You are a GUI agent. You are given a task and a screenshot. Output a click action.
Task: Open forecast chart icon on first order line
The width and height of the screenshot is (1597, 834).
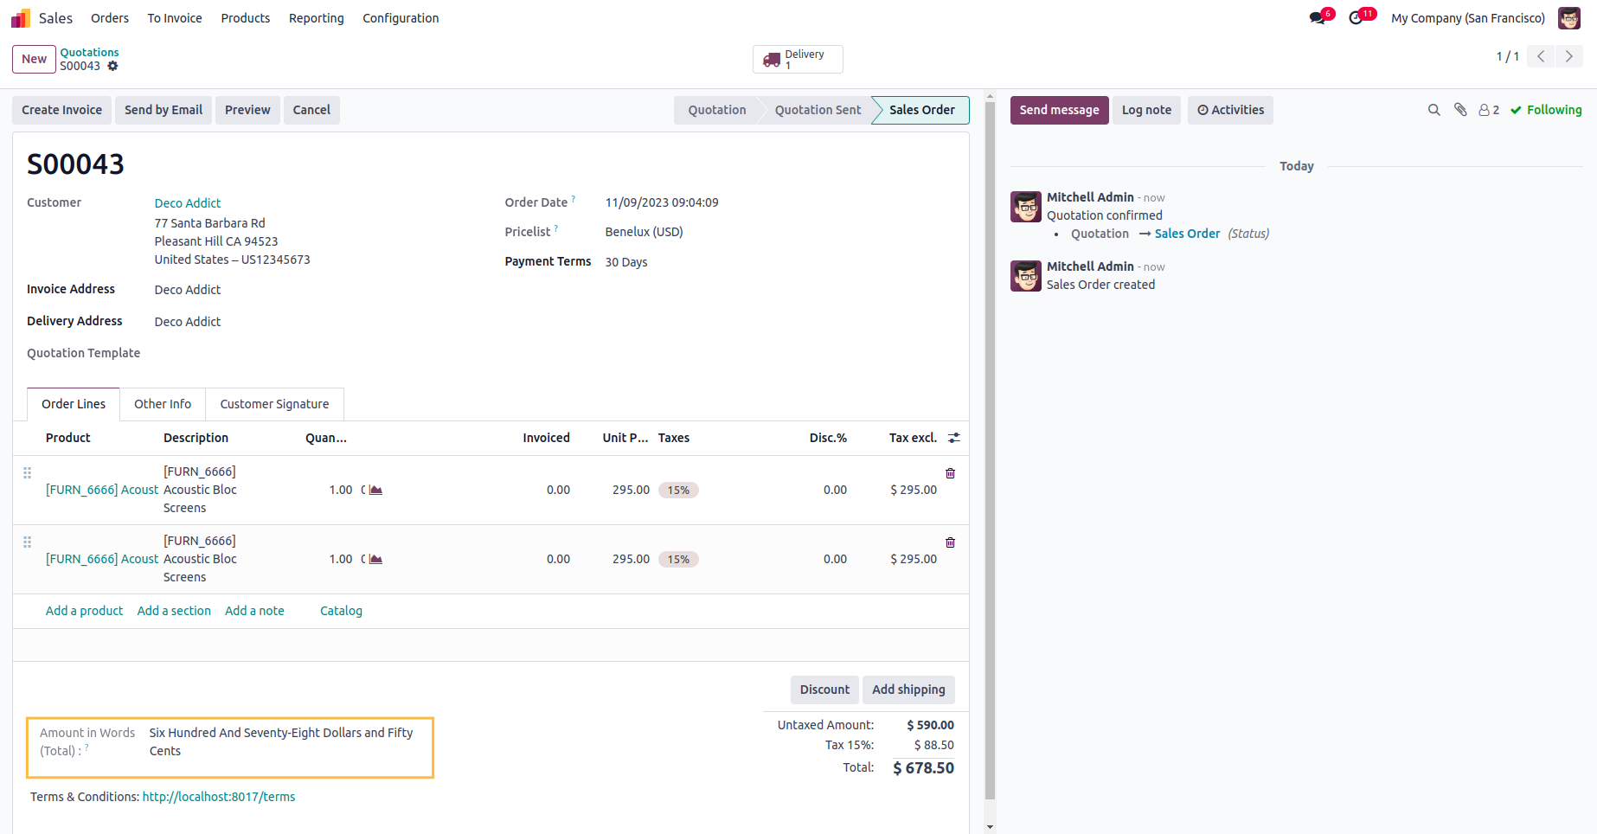tap(375, 490)
